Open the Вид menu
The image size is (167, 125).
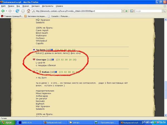pyautogui.click(x=18, y=6)
